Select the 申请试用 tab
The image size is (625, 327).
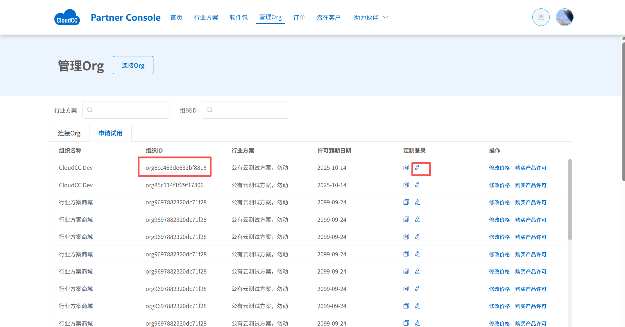(x=110, y=133)
